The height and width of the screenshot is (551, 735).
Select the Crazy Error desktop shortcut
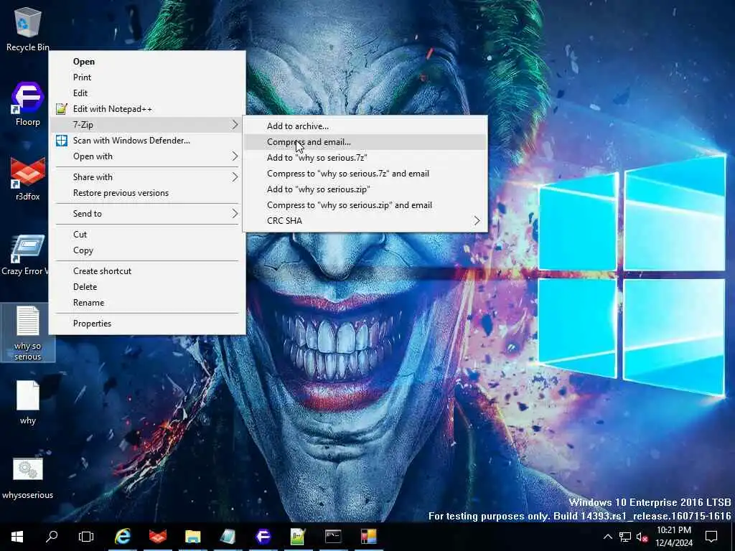click(24, 255)
